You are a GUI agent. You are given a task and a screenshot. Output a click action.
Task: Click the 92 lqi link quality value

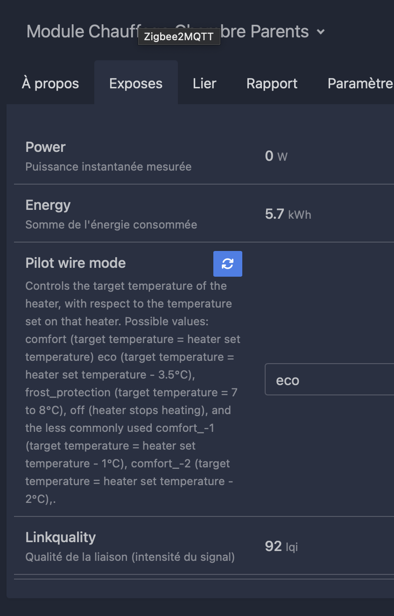281,546
